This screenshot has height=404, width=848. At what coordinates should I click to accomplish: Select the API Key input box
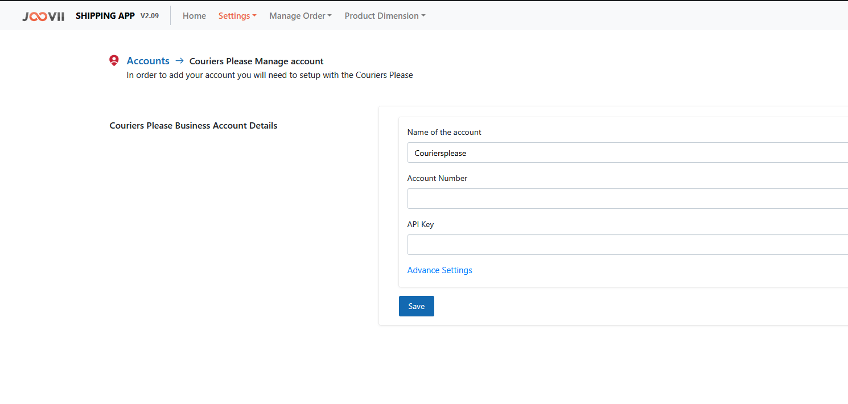(626, 245)
